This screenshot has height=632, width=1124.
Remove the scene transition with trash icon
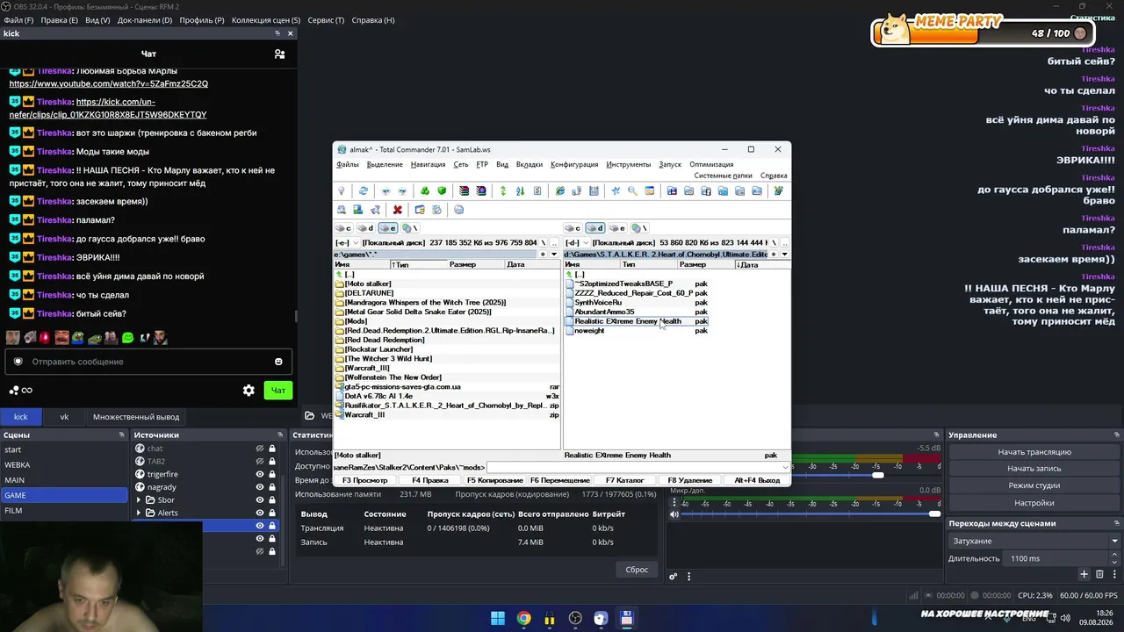click(x=1099, y=574)
